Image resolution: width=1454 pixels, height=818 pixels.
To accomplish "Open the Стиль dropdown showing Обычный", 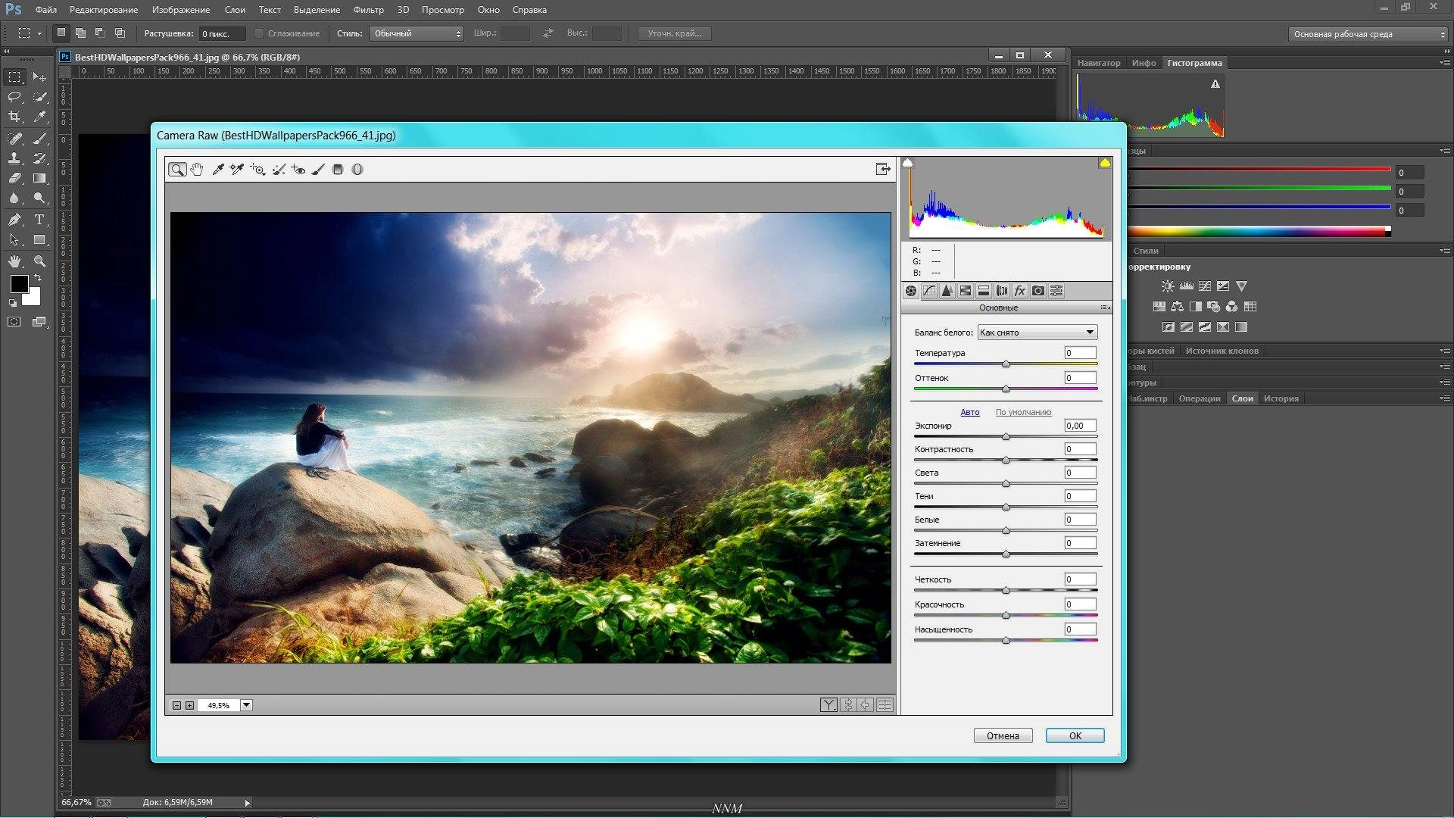I will coord(416,33).
